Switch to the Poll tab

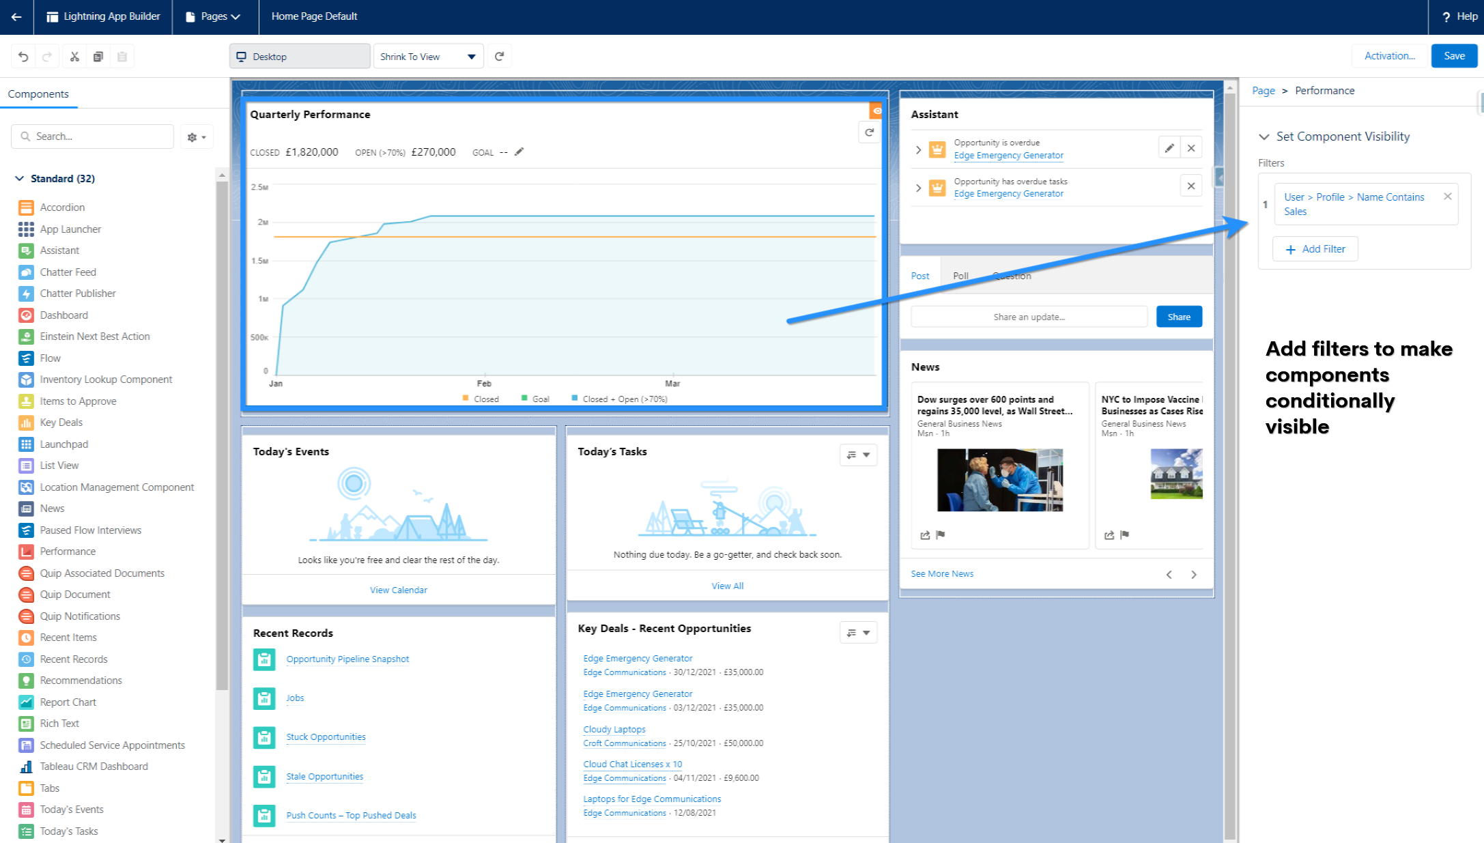point(960,276)
